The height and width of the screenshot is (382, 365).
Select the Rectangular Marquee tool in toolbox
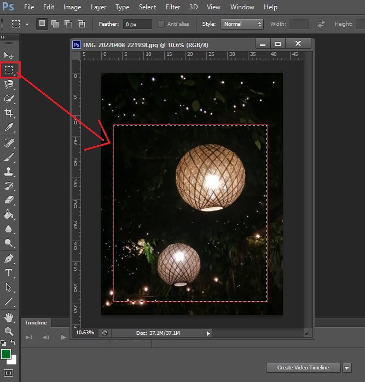click(x=9, y=70)
